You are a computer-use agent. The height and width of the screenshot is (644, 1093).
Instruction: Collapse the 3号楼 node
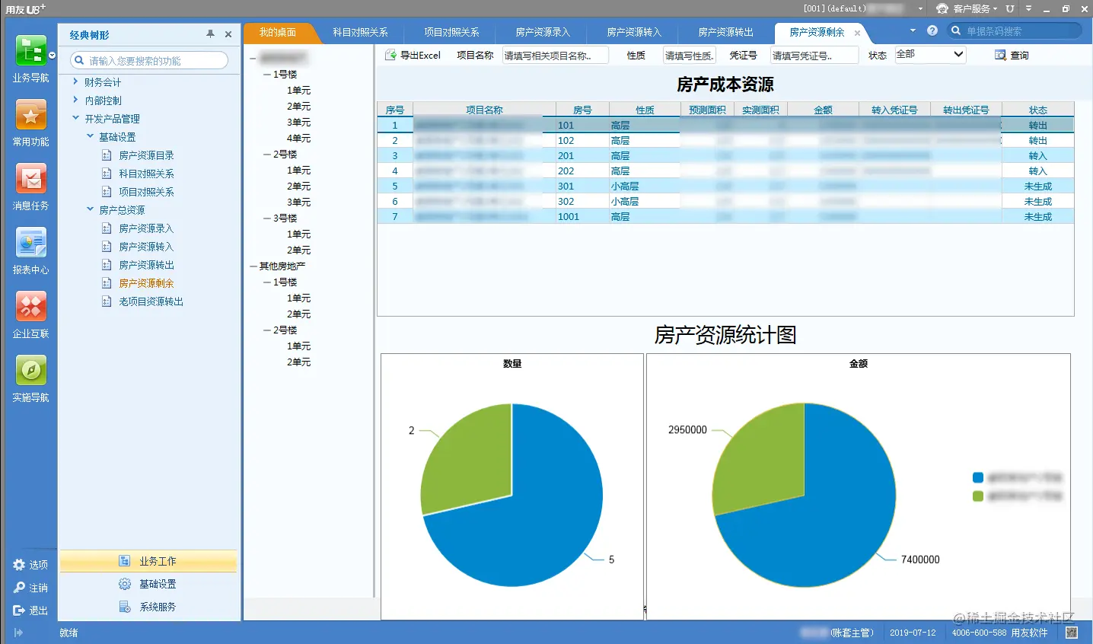point(267,218)
